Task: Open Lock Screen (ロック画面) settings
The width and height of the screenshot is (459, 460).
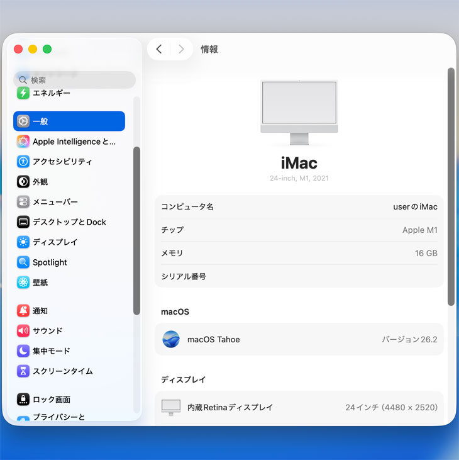Action: [x=51, y=400]
